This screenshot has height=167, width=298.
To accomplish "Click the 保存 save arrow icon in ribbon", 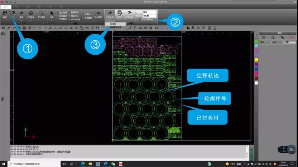I will coord(21,13).
